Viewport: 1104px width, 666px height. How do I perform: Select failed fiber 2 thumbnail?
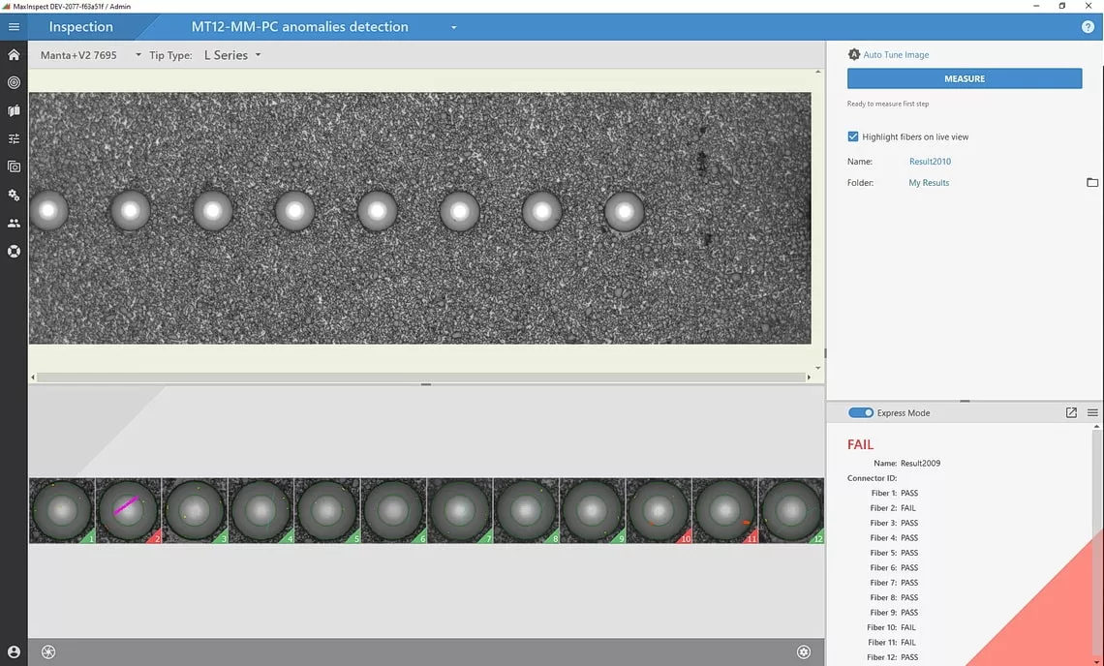[x=128, y=510]
